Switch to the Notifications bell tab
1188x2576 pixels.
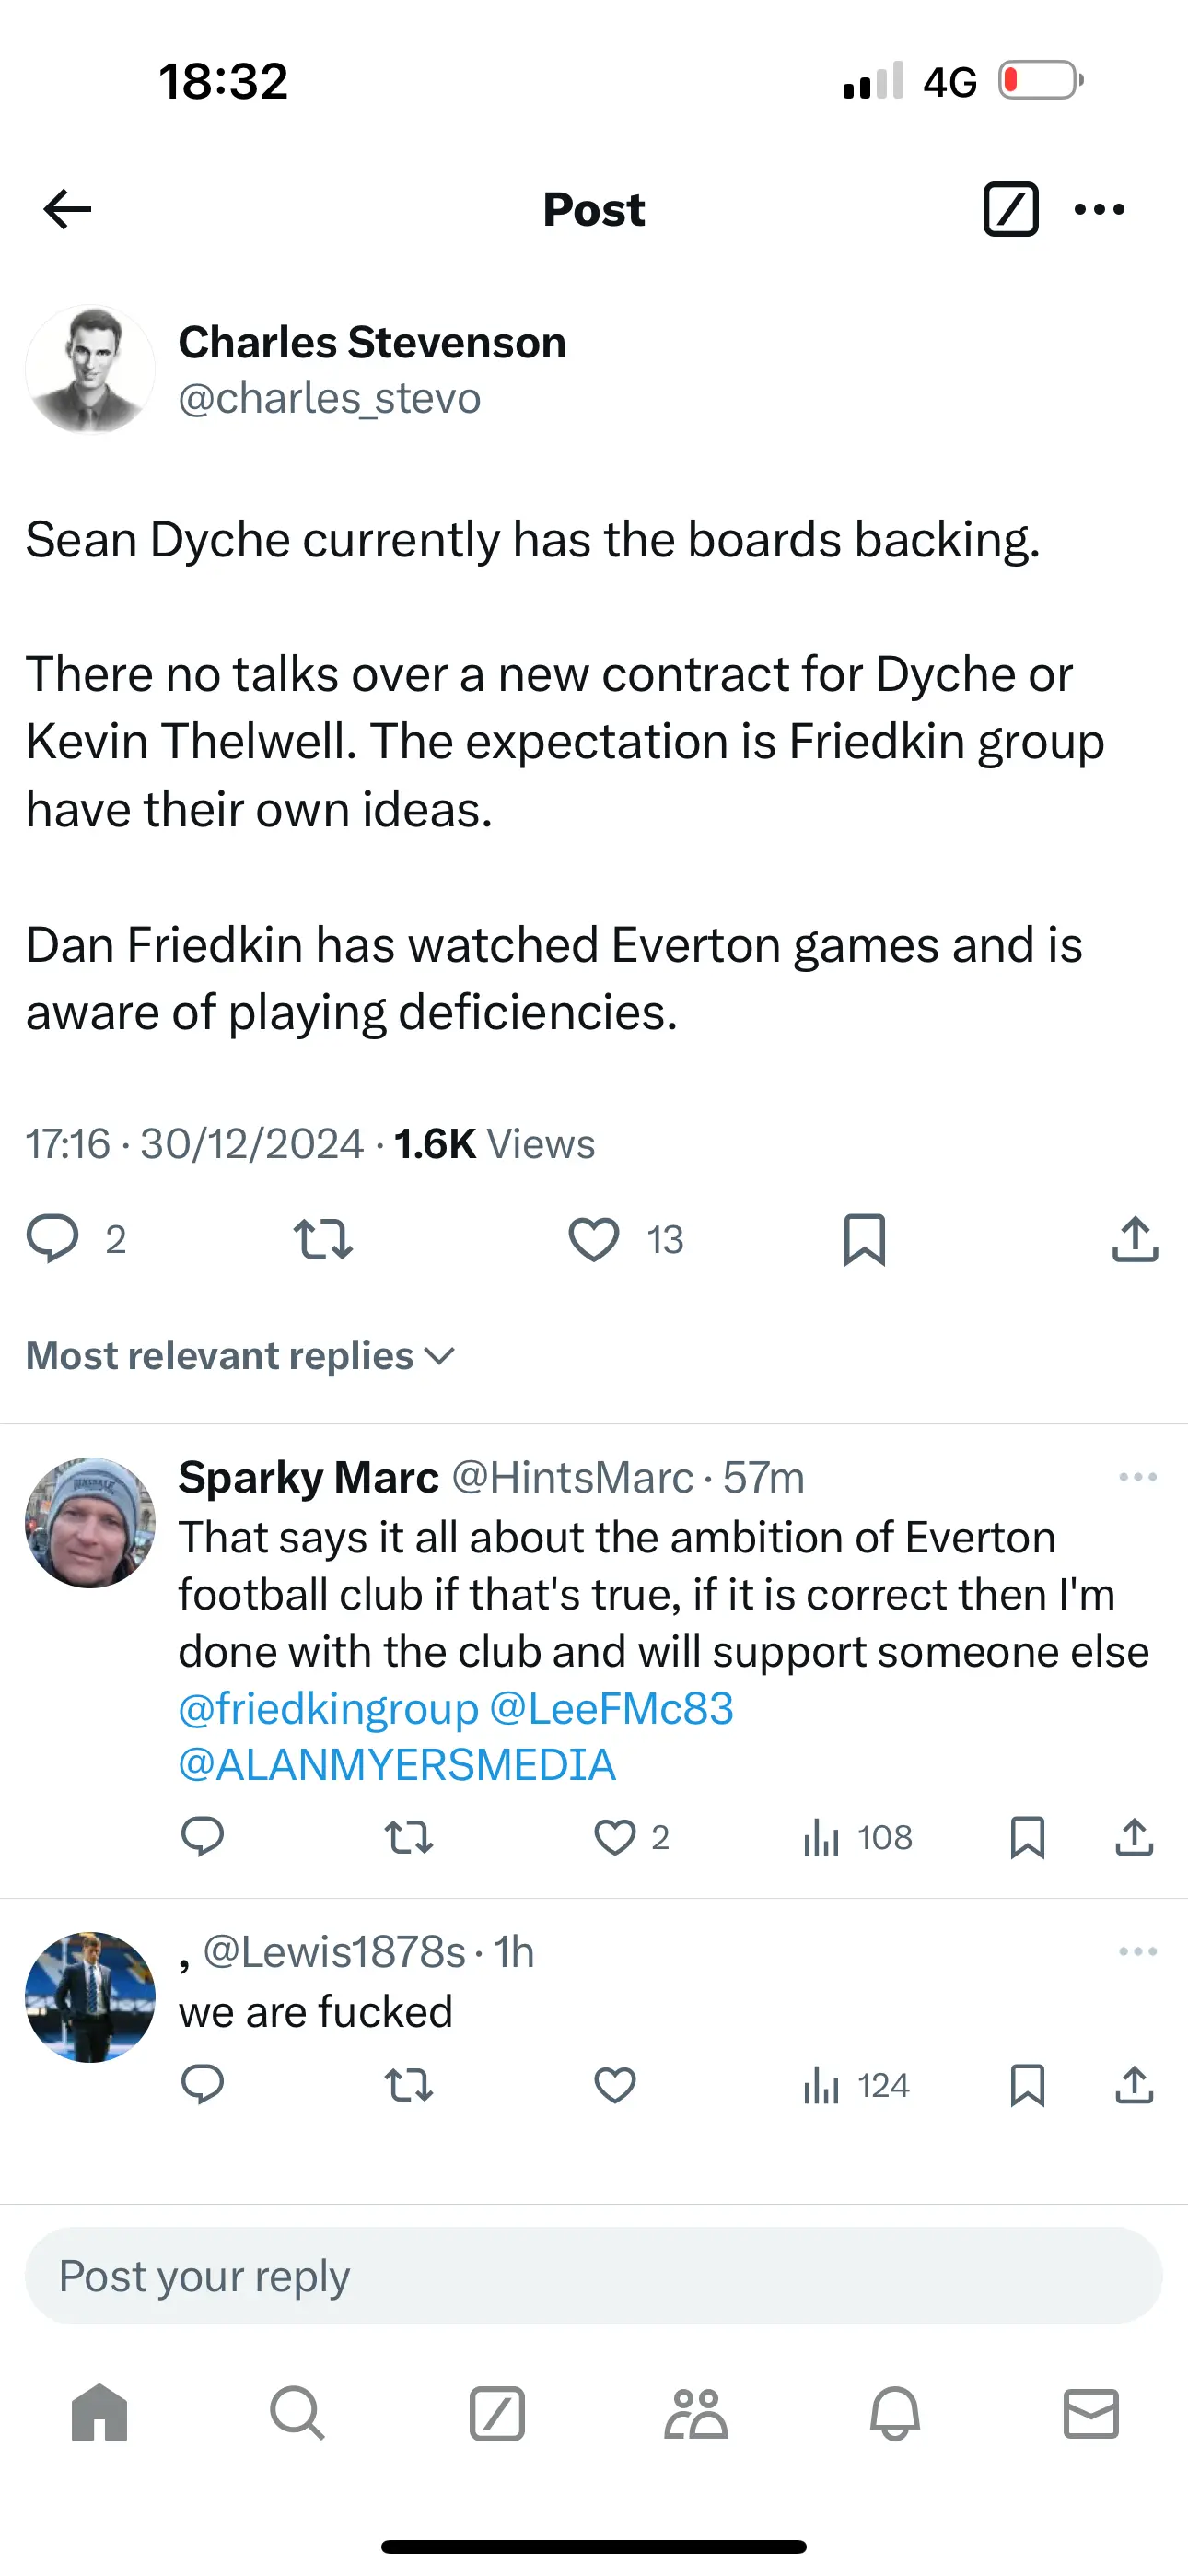click(894, 2413)
